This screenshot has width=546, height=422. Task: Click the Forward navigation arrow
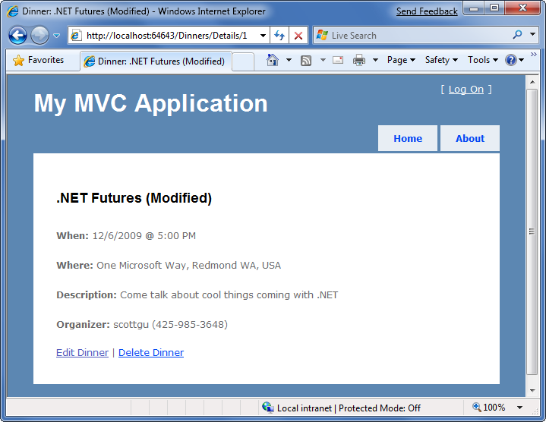click(x=39, y=36)
